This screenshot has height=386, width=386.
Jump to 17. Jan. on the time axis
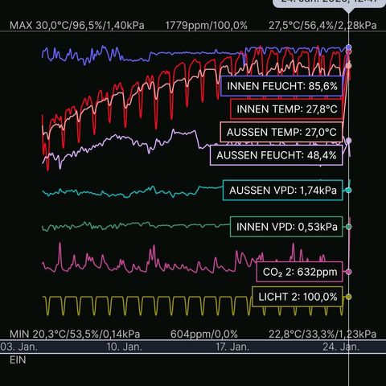(x=232, y=347)
